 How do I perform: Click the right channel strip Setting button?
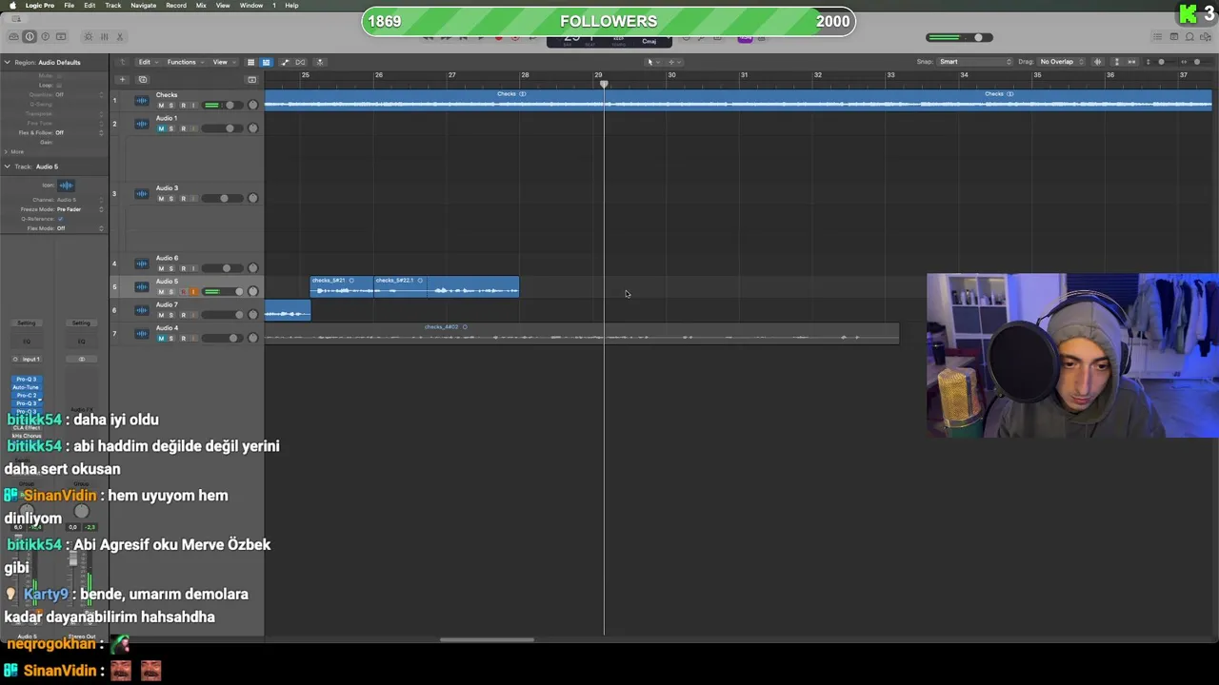81,323
